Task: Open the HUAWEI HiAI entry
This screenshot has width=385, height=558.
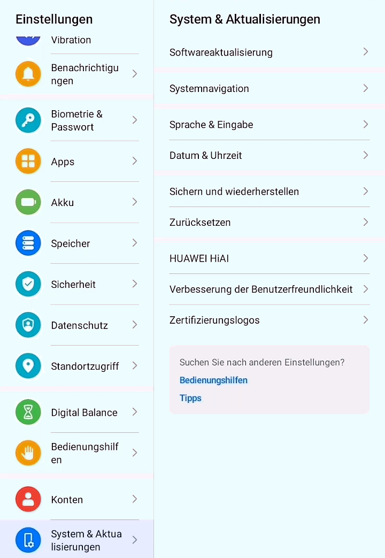Action: pyautogui.click(x=199, y=258)
